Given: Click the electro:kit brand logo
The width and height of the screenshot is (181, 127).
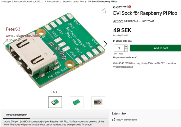Looking at the screenshot, I should coord(122,7).
